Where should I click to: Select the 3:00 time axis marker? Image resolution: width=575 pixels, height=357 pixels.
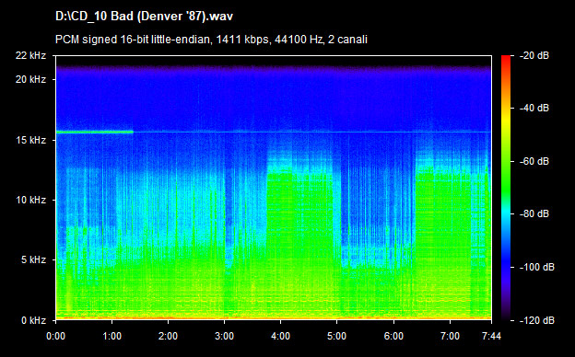[x=225, y=336]
